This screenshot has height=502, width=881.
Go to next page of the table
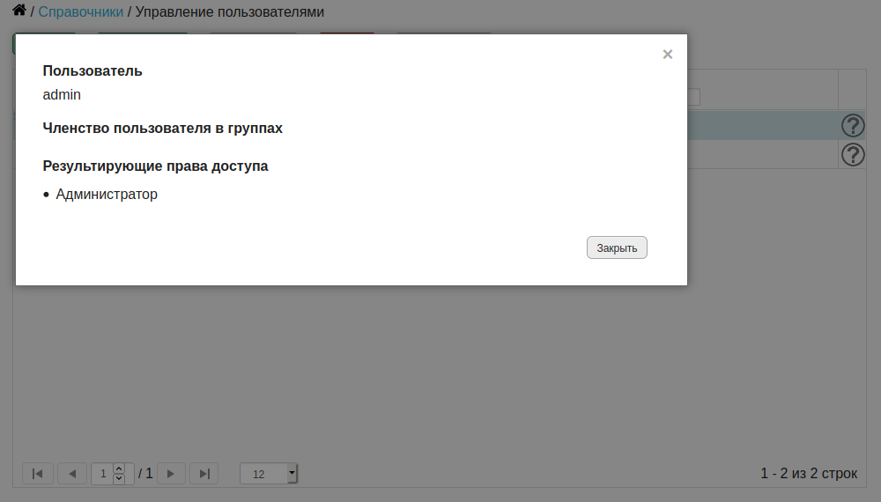[171, 474]
